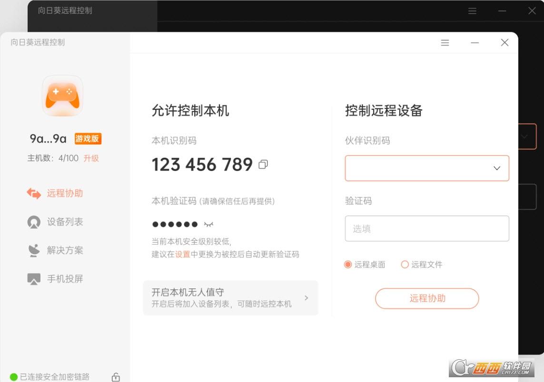Image resolution: width=544 pixels, height=382 pixels.
Task: Copy the device ID 123 456 789
Action: [x=263, y=164]
